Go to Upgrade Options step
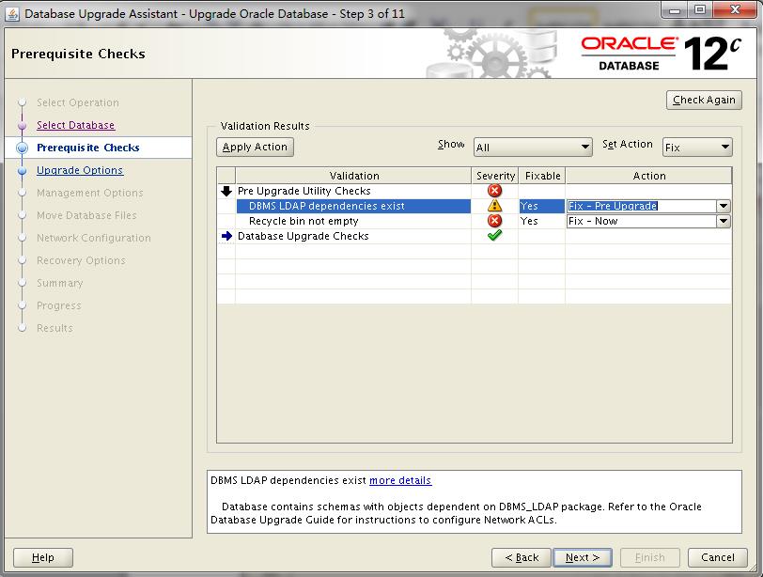 (x=80, y=170)
